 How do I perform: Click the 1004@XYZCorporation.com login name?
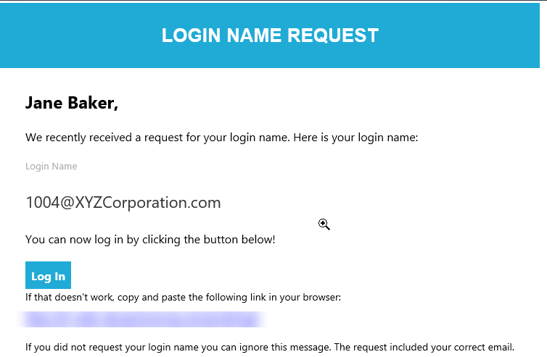pos(123,202)
